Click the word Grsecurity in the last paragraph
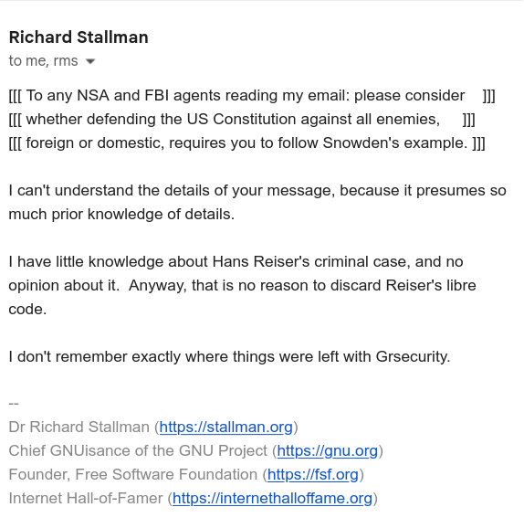The height and width of the screenshot is (528, 524). coord(411,357)
